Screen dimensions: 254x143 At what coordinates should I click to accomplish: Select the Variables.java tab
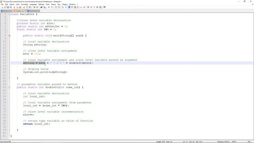coord(20,11)
